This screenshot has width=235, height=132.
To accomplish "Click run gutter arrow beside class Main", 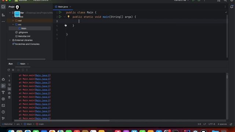I will (60, 12).
